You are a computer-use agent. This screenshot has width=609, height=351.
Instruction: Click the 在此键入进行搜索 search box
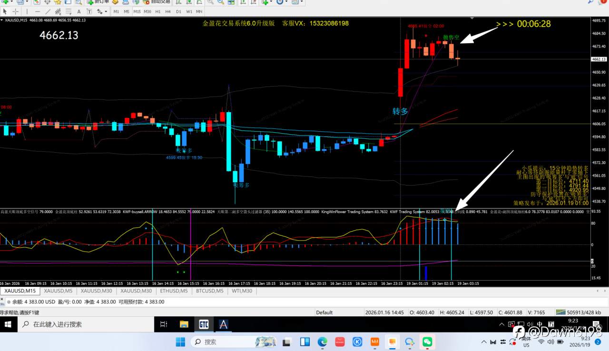86,324
